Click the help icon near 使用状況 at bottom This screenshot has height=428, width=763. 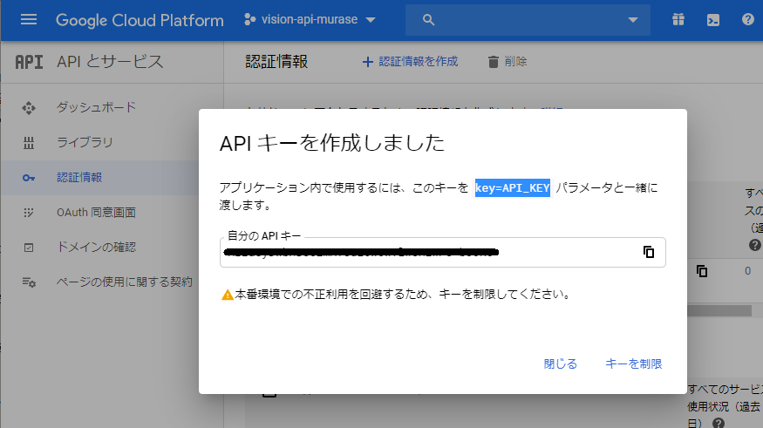tap(719, 423)
